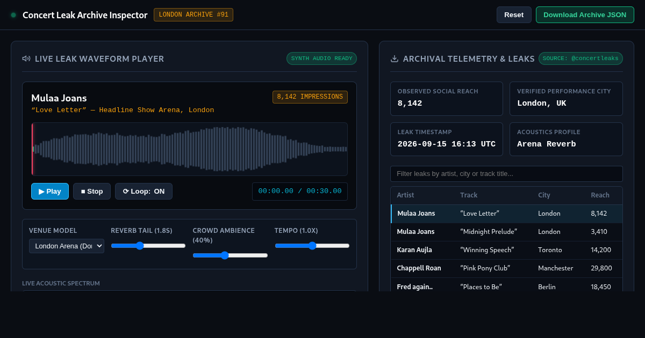Click the Artist column header
Viewport: 645px width, 338px height.
pos(405,195)
